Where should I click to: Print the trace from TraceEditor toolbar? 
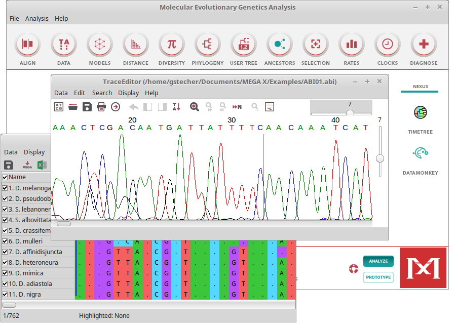tap(101, 107)
